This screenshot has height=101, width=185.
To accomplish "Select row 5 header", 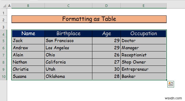I will 3,41.
